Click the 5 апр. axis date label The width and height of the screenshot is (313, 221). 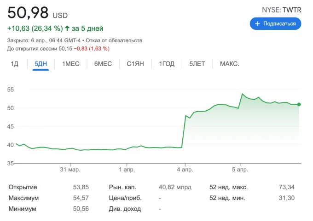240,170
